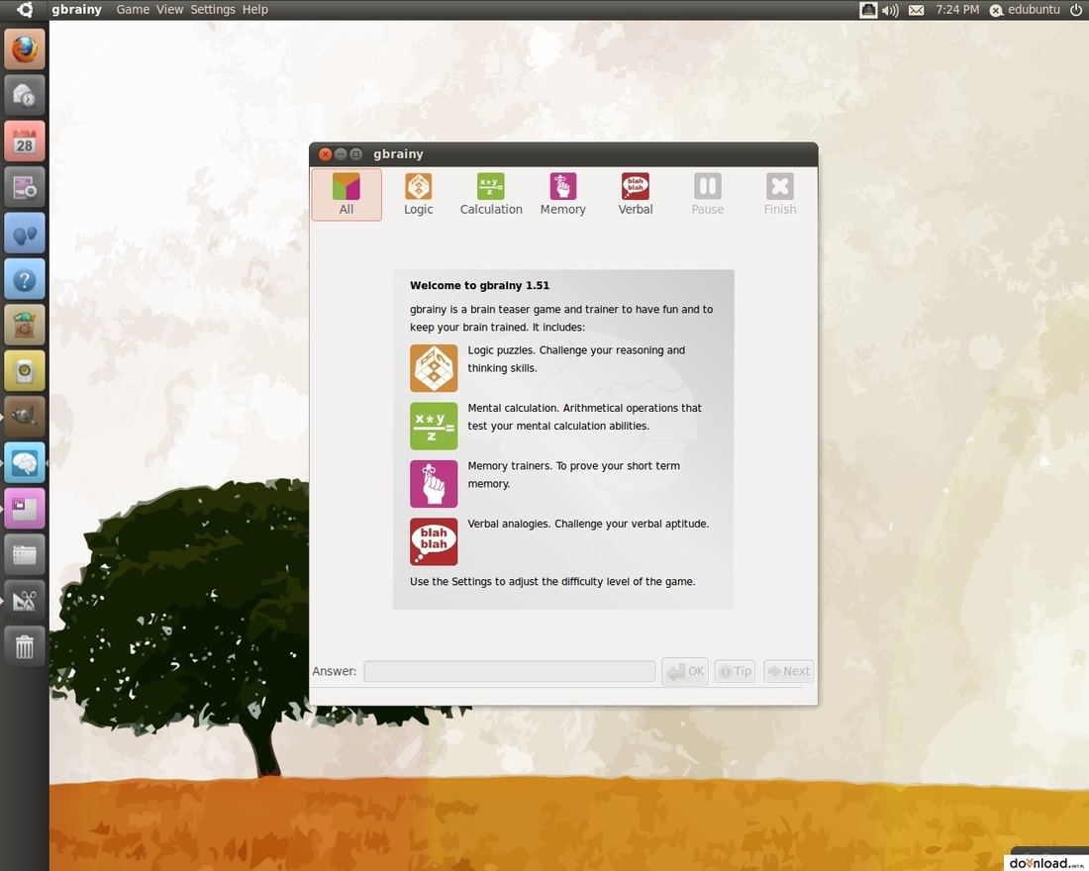This screenshot has height=871, width=1089.
Task: Hit the Finish toolbar button
Action: click(x=780, y=194)
